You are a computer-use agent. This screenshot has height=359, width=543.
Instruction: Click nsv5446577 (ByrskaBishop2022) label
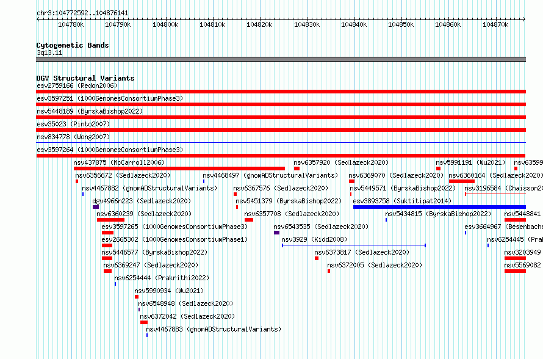[154, 252]
